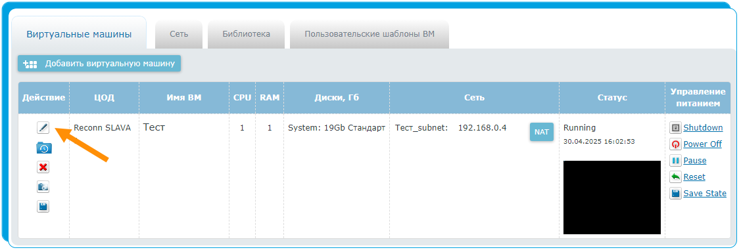Viewport: 741px width, 250px height.
Task: Click the CPU column header
Action: [243, 98]
